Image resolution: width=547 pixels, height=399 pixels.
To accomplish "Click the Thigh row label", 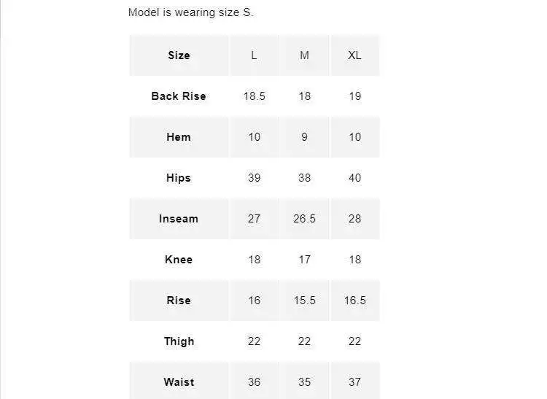I will pos(179,341).
